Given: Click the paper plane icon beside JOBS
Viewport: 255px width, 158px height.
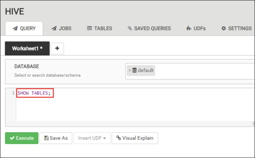Looking at the screenshot, I should (x=54, y=29).
